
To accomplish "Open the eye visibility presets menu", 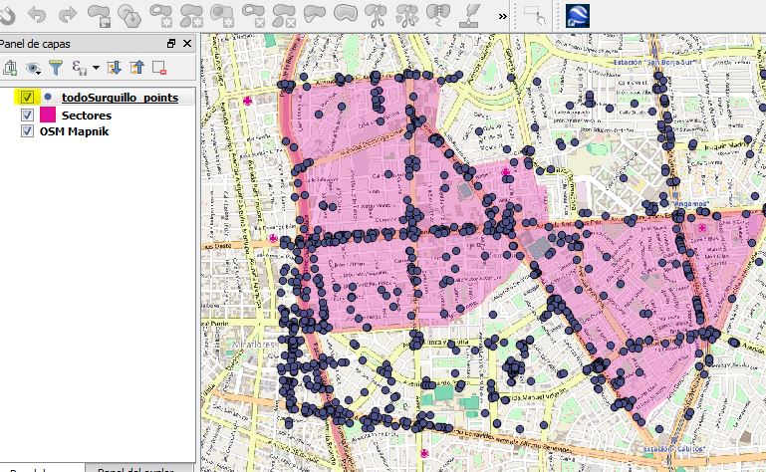I will pyautogui.click(x=33, y=68).
